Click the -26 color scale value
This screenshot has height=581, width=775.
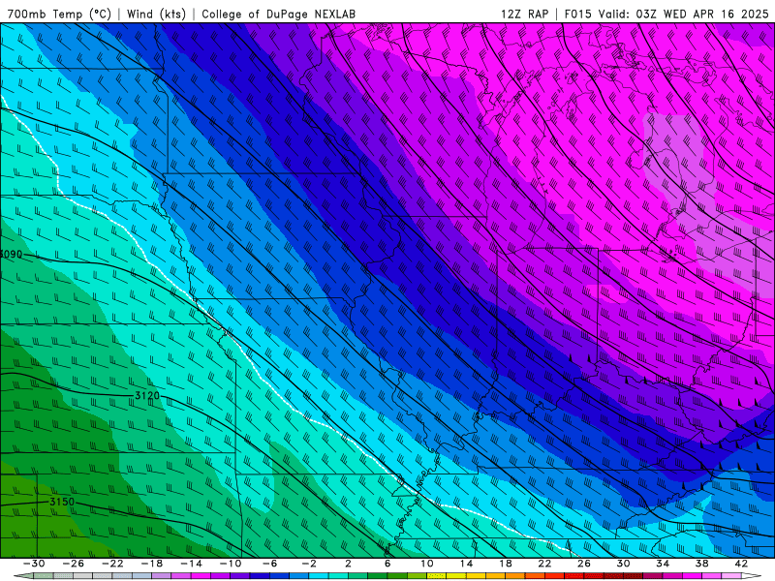(x=74, y=564)
